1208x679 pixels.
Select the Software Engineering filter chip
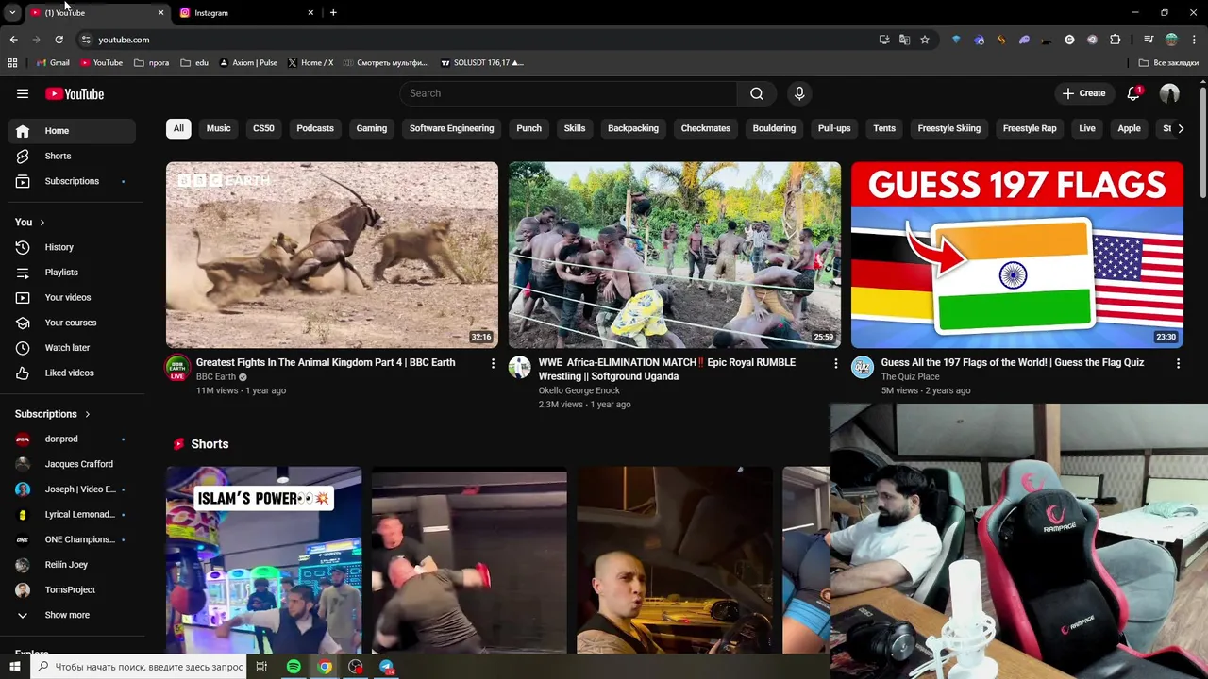(451, 128)
